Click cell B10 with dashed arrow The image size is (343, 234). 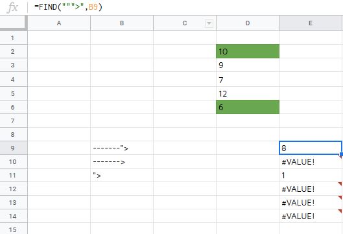(122, 161)
